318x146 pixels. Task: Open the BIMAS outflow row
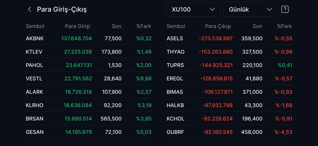click(229, 92)
